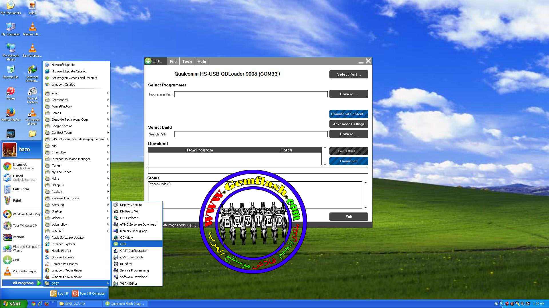Open Advanced Settings

tap(349, 124)
